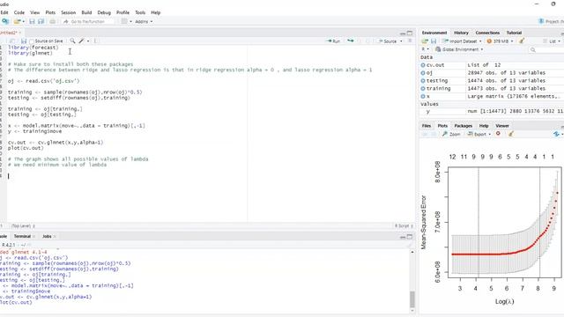Remove current plot red icon

coord(498,134)
